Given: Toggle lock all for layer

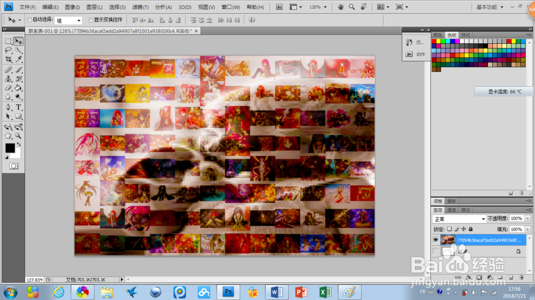Looking at the screenshot, I should (471, 229).
